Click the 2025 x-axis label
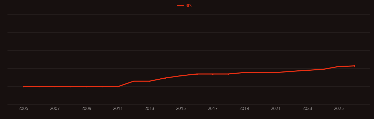This screenshot has width=374, height=119. click(x=339, y=109)
